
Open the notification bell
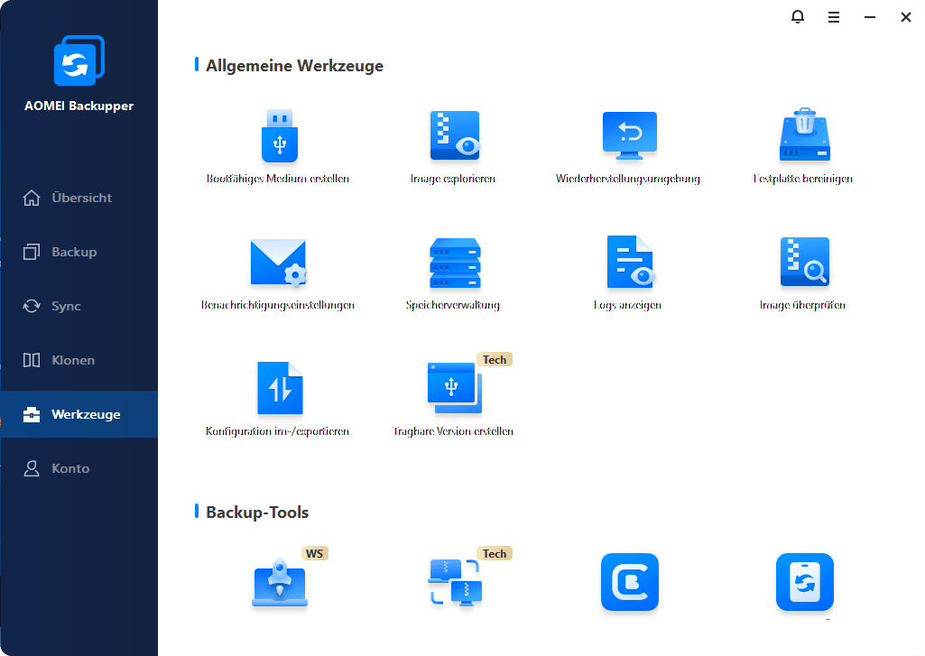(798, 17)
